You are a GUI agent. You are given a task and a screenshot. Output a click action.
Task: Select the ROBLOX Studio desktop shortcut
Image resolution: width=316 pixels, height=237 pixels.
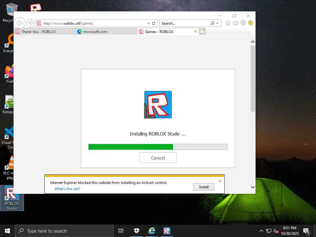(12, 198)
